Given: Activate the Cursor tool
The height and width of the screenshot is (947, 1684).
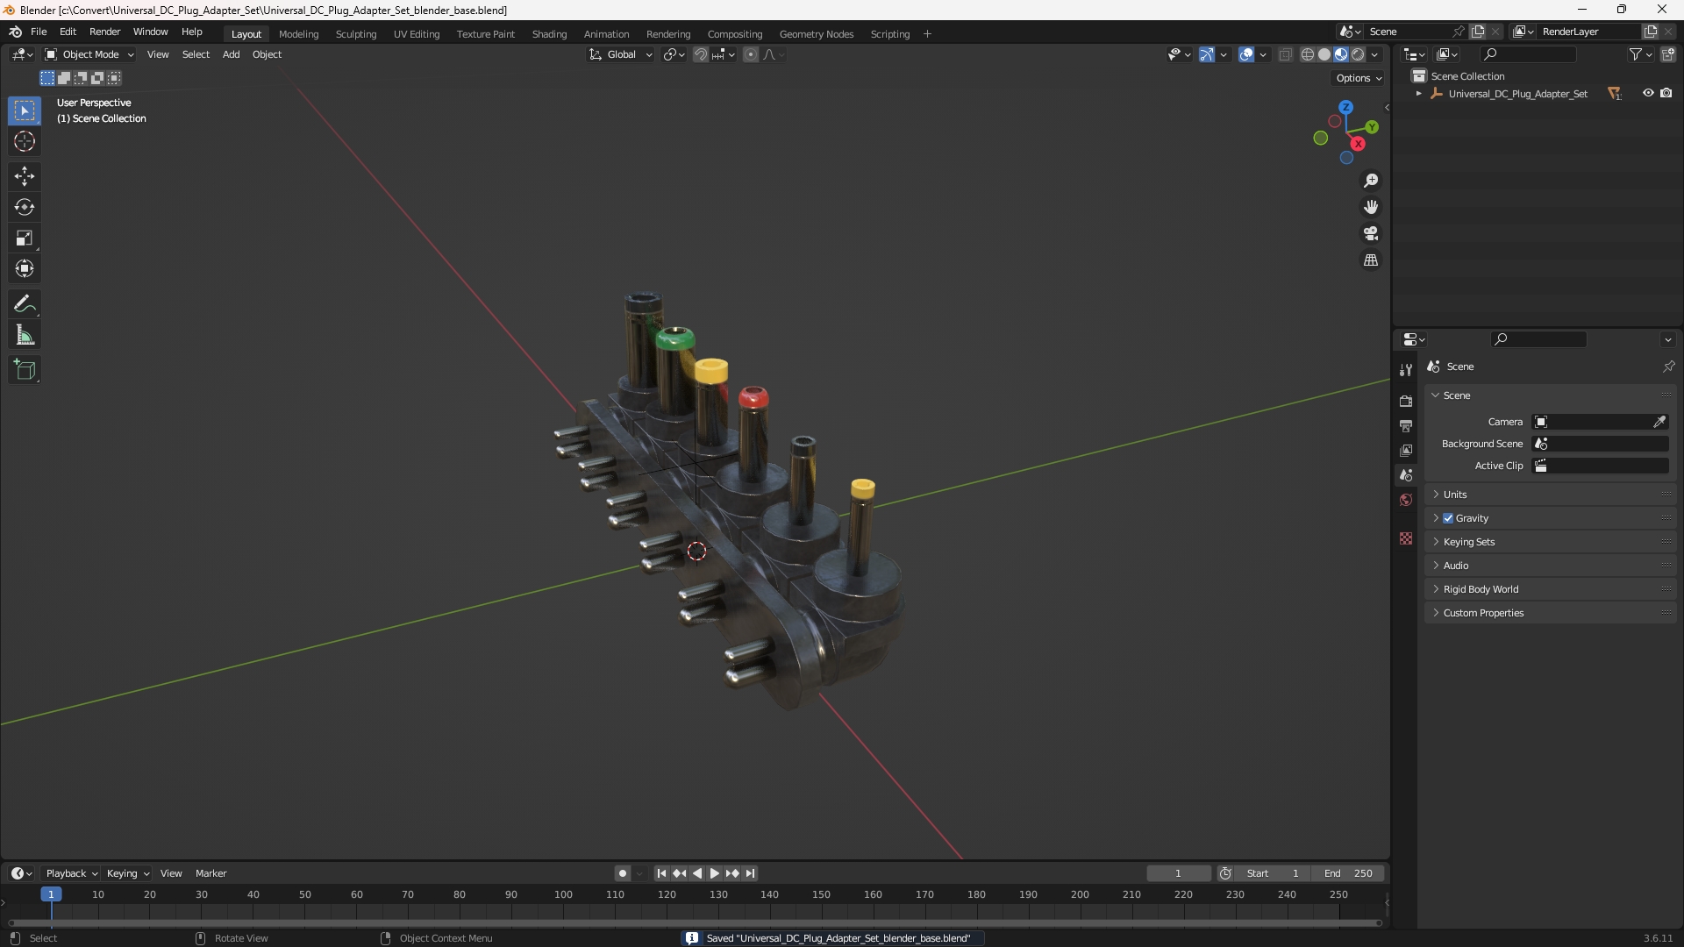Looking at the screenshot, I should pyautogui.click(x=25, y=141).
